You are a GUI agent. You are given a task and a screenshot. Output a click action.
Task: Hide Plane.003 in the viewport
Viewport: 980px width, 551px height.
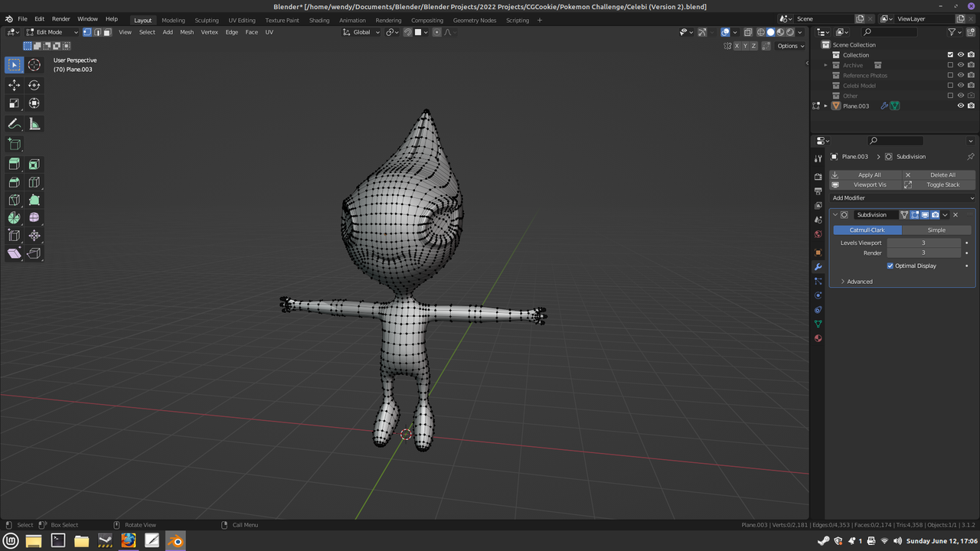[960, 106]
